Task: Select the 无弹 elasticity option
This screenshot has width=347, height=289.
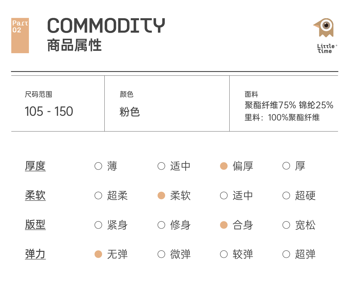Action: 98,254
